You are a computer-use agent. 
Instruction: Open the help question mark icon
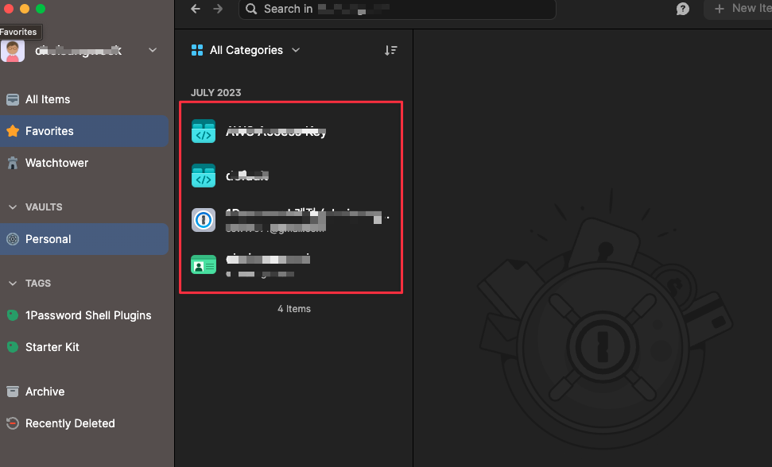pyautogui.click(x=683, y=9)
